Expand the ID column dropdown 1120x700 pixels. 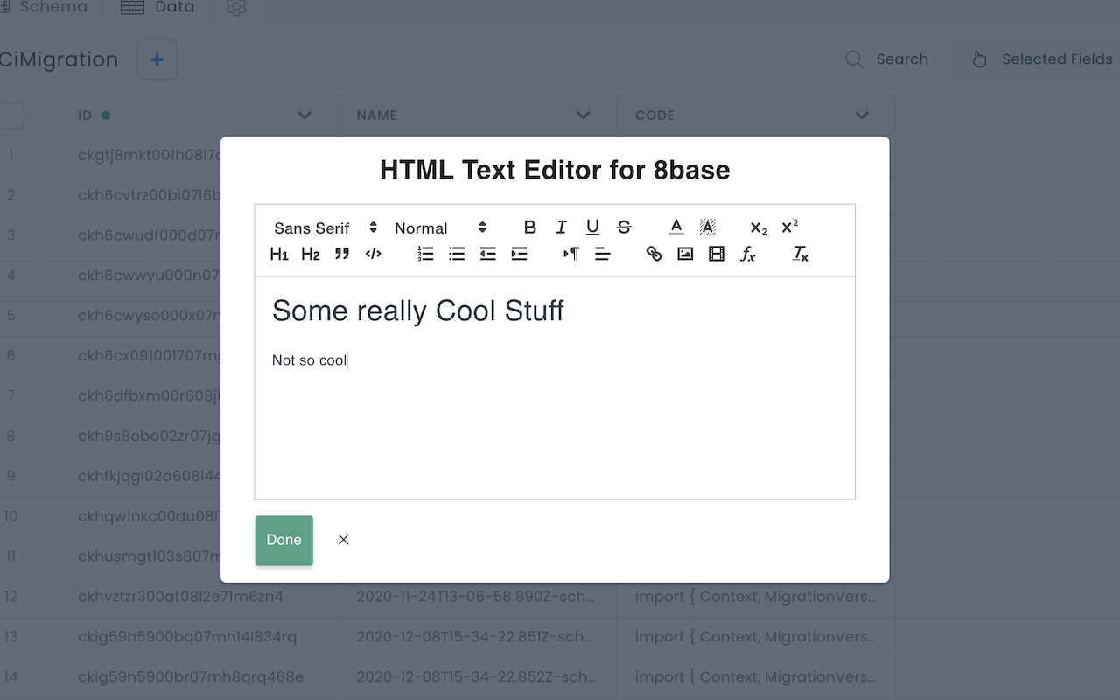pos(304,115)
